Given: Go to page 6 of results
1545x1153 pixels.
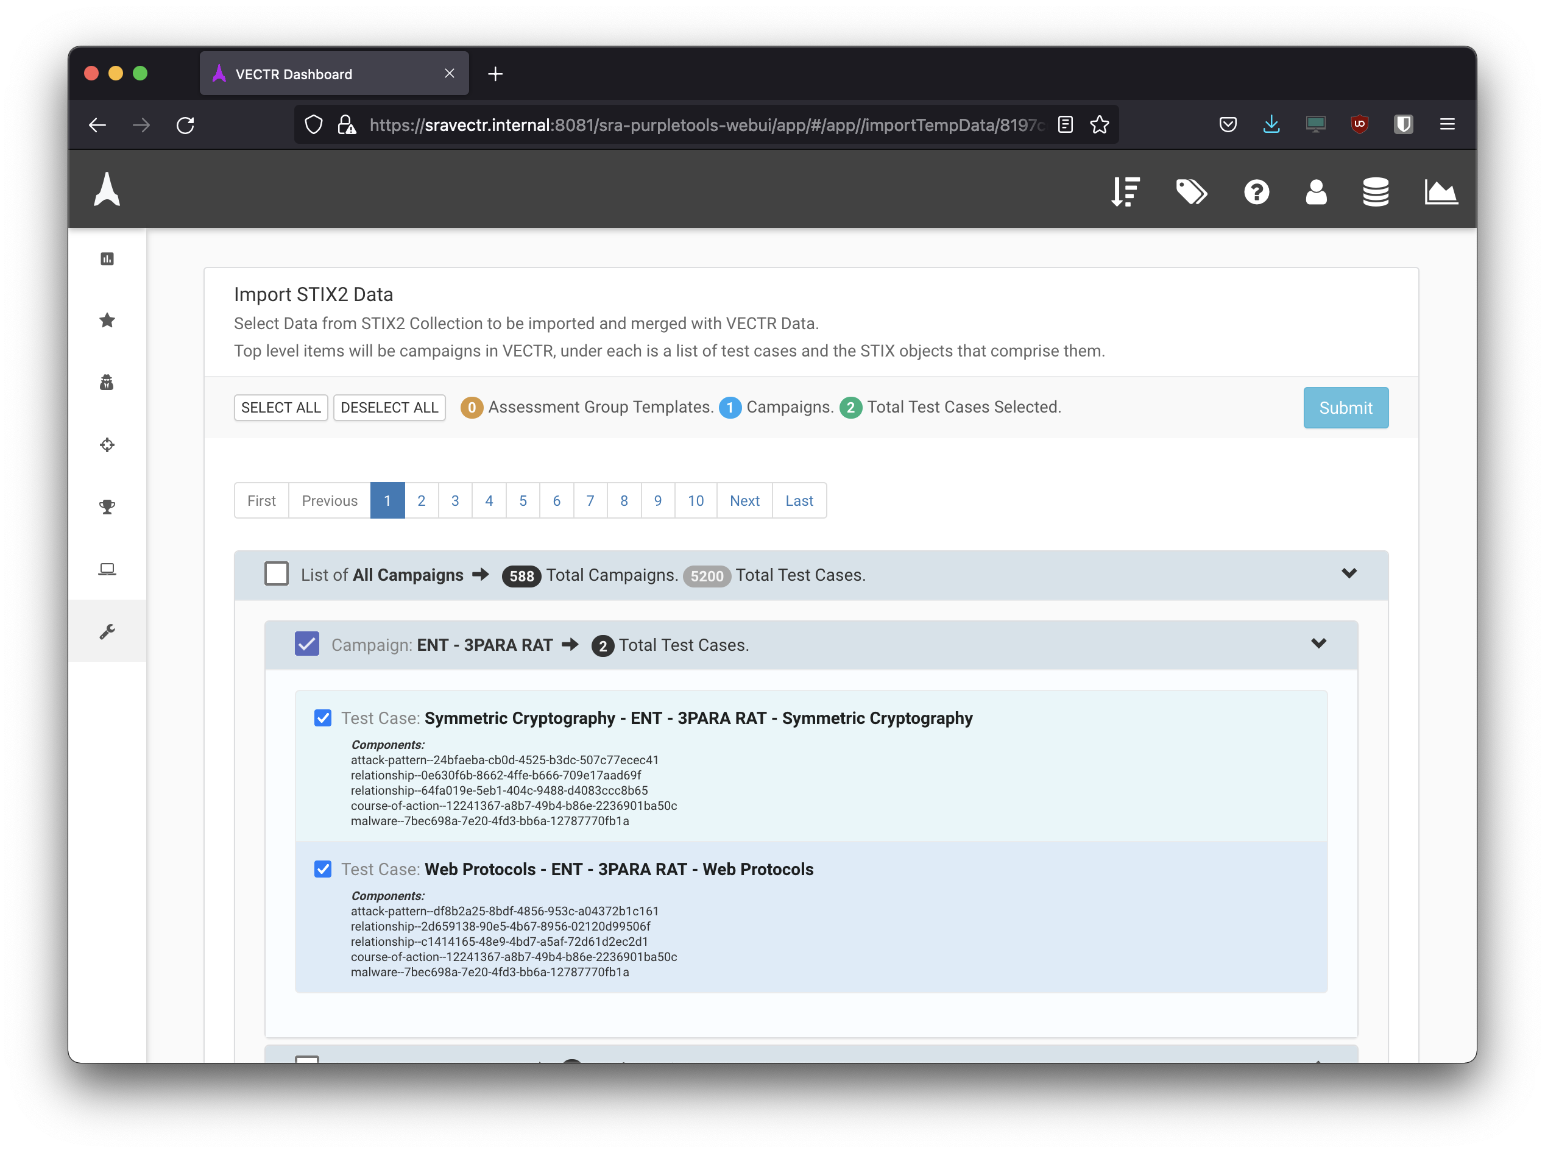Looking at the screenshot, I should pyautogui.click(x=556, y=500).
